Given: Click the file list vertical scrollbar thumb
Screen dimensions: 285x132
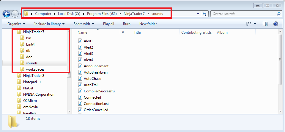Looking at the screenshot, I should point(280,59).
